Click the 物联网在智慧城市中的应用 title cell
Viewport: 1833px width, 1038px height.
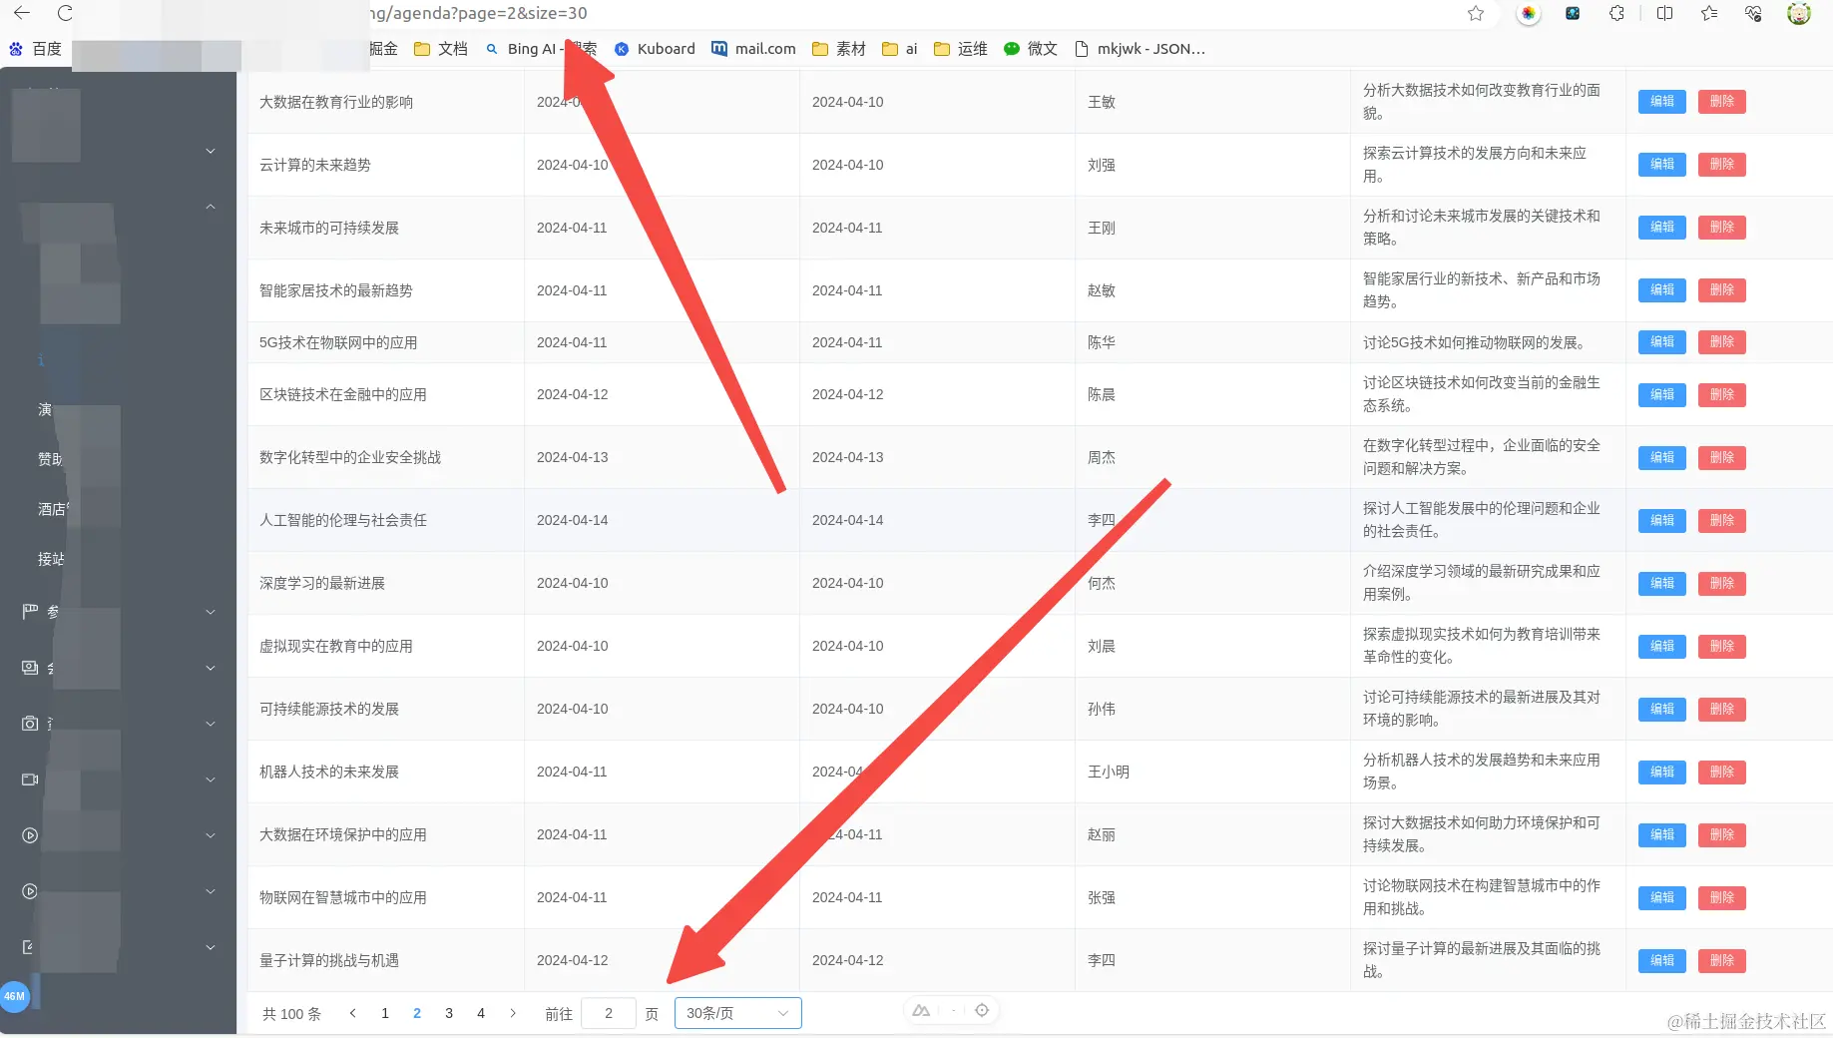(x=343, y=897)
